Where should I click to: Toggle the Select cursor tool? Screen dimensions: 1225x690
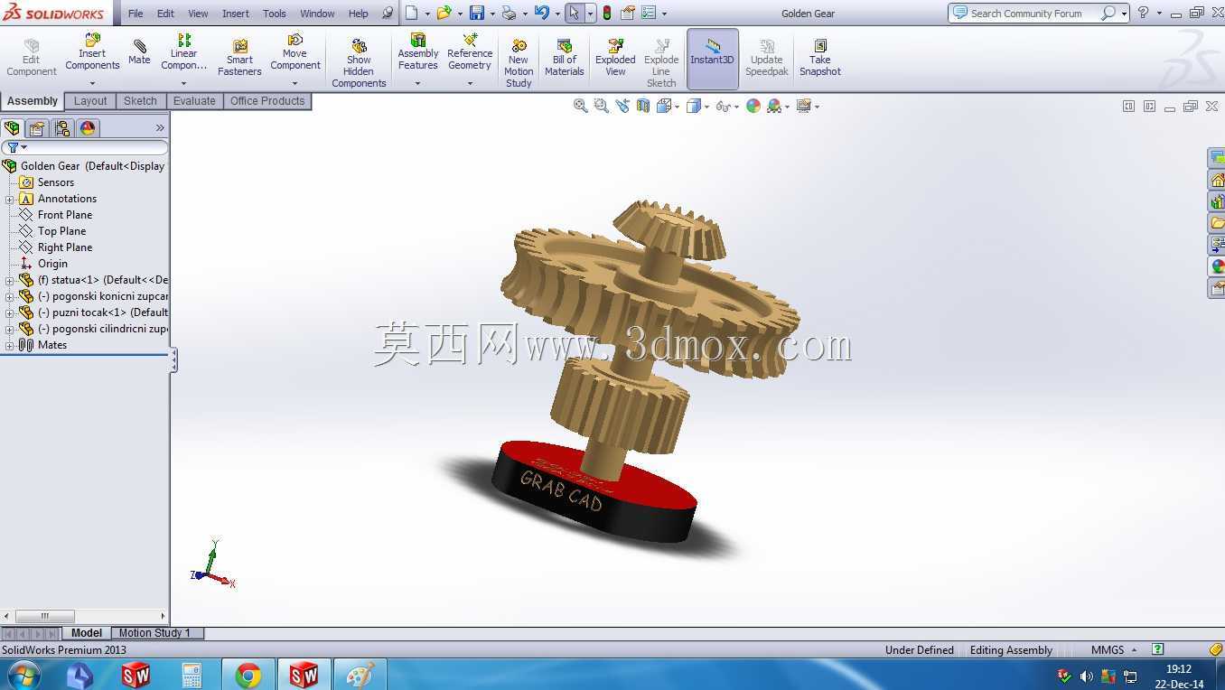574,13
